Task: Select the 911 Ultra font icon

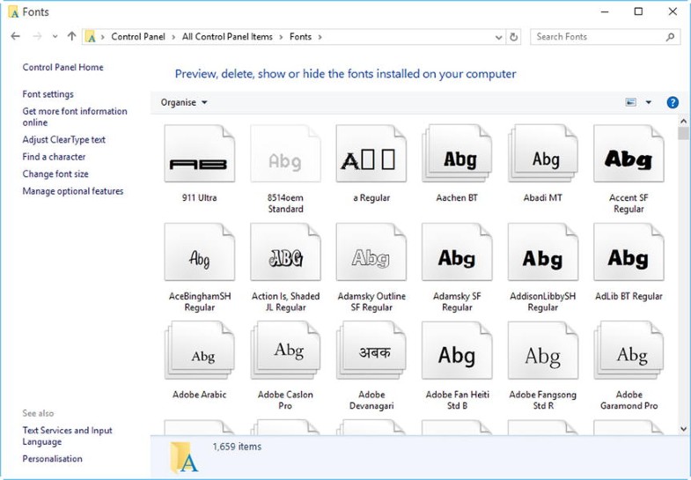Action: click(x=200, y=153)
